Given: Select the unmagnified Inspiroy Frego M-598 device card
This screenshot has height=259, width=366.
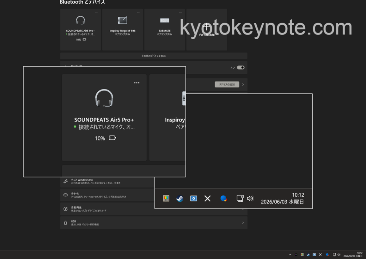Looking at the screenshot, I should pos(123,29).
